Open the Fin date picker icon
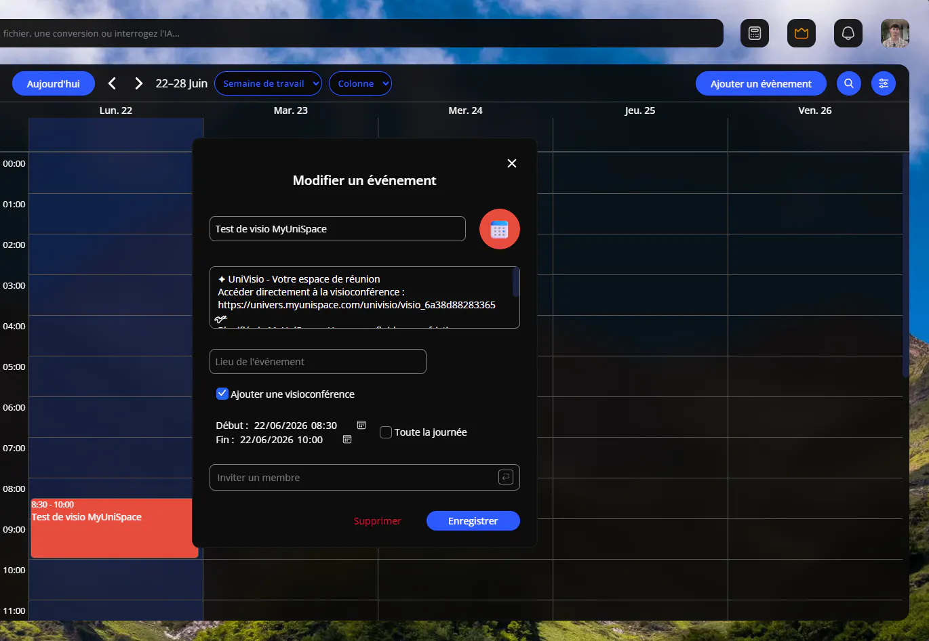 point(347,439)
